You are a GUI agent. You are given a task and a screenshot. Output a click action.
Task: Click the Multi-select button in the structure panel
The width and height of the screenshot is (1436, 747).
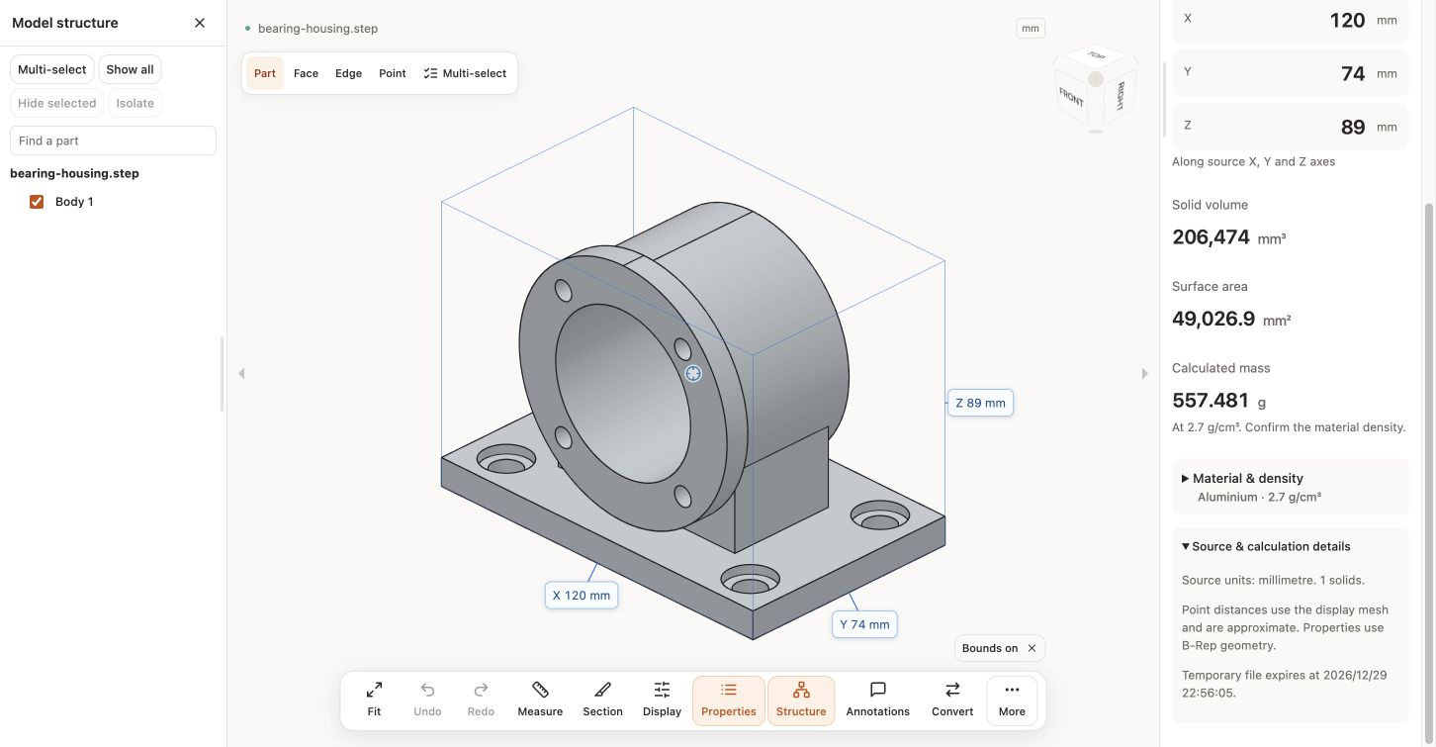click(x=52, y=69)
